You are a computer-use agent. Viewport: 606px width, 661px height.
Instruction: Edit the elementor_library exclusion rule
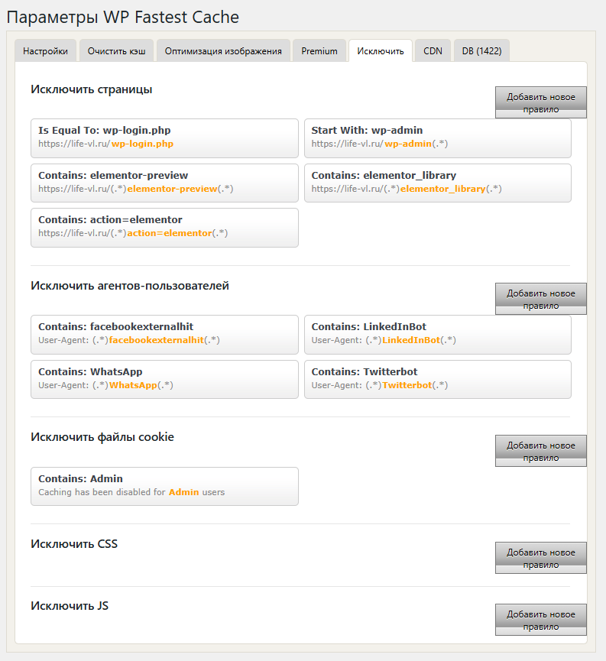(438, 183)
